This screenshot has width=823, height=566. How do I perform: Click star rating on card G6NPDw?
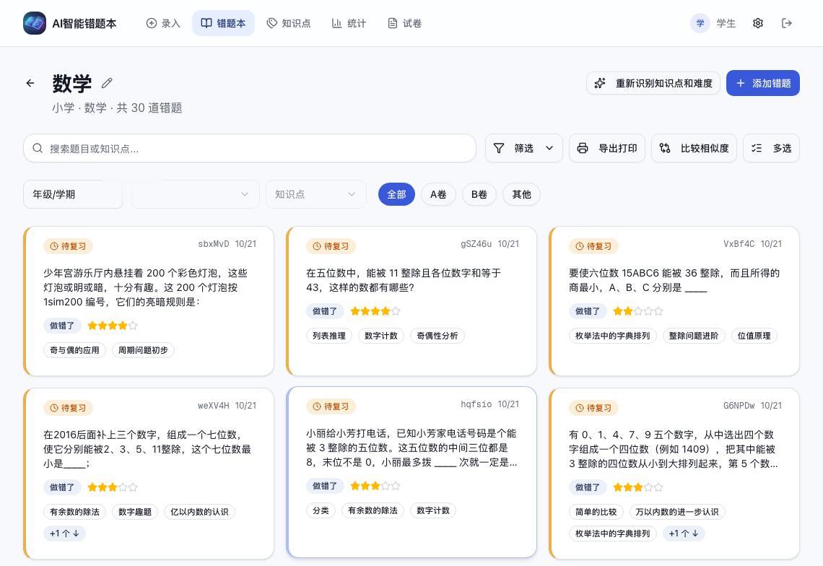[638, 487]
